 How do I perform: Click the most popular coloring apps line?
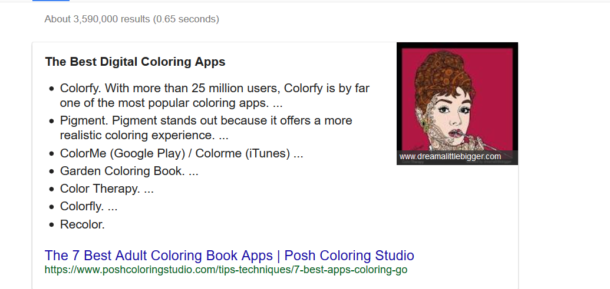pos(171,103)
